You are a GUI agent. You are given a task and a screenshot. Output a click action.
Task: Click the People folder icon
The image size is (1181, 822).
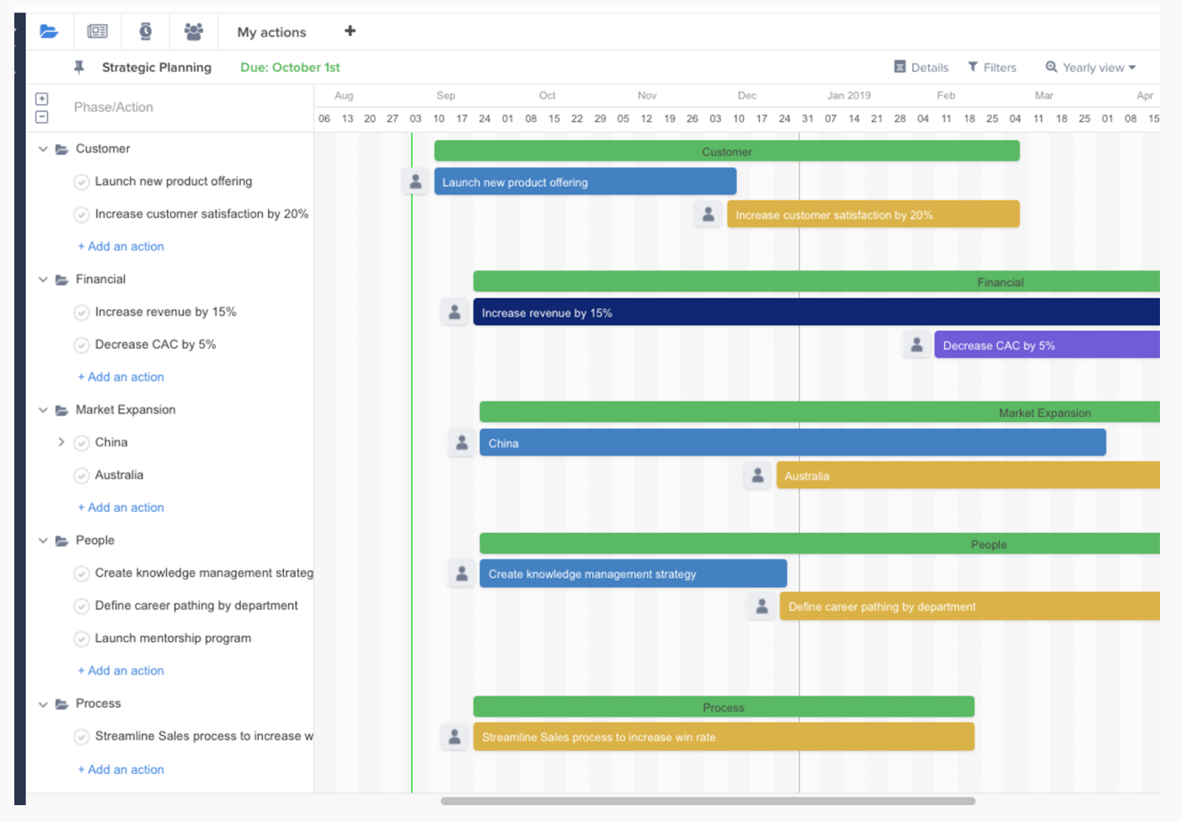(x=61, y=541)
